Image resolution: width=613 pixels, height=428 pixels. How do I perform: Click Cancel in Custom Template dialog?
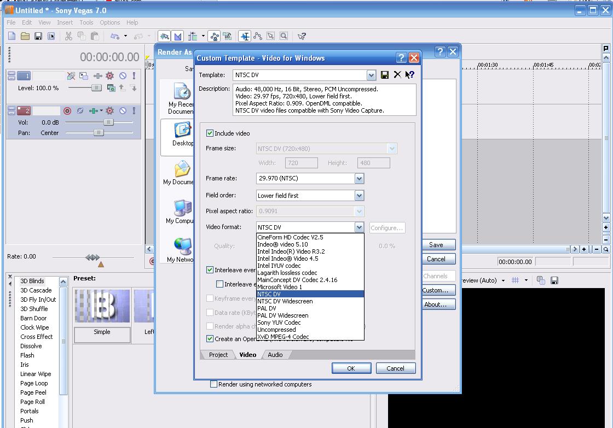tap(395, 368)
